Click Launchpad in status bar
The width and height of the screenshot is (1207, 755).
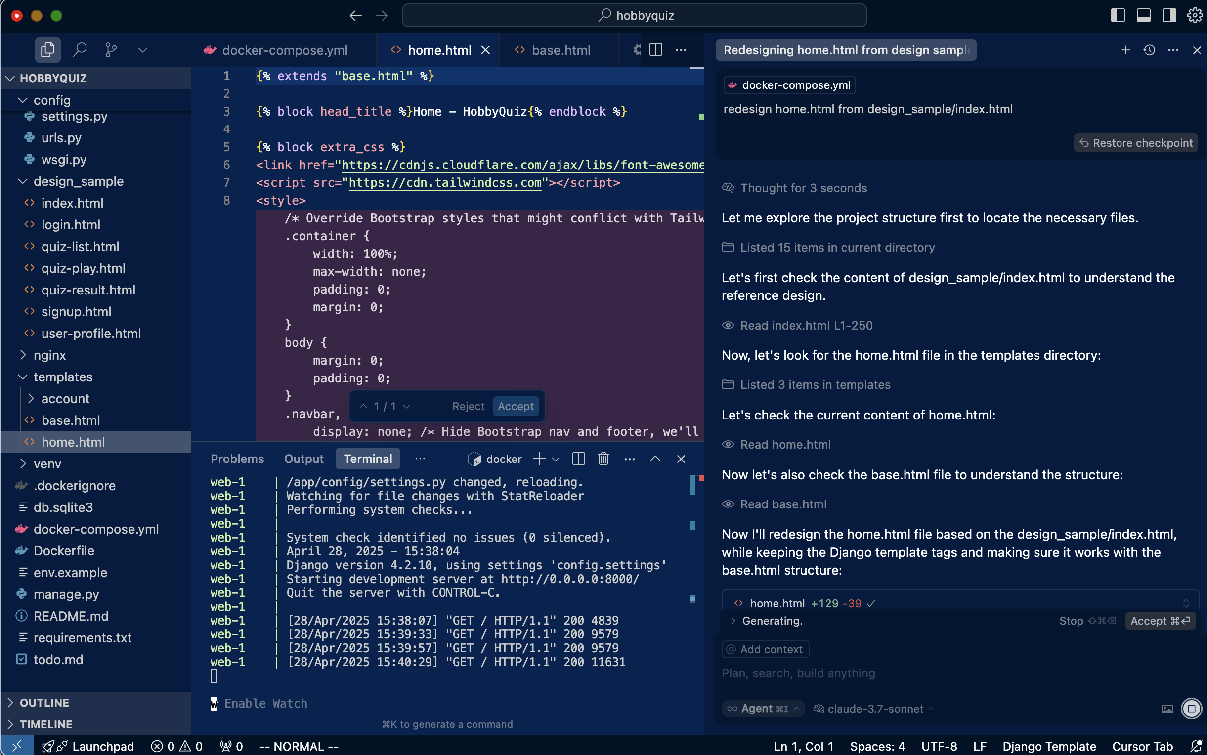coord(88,746)
